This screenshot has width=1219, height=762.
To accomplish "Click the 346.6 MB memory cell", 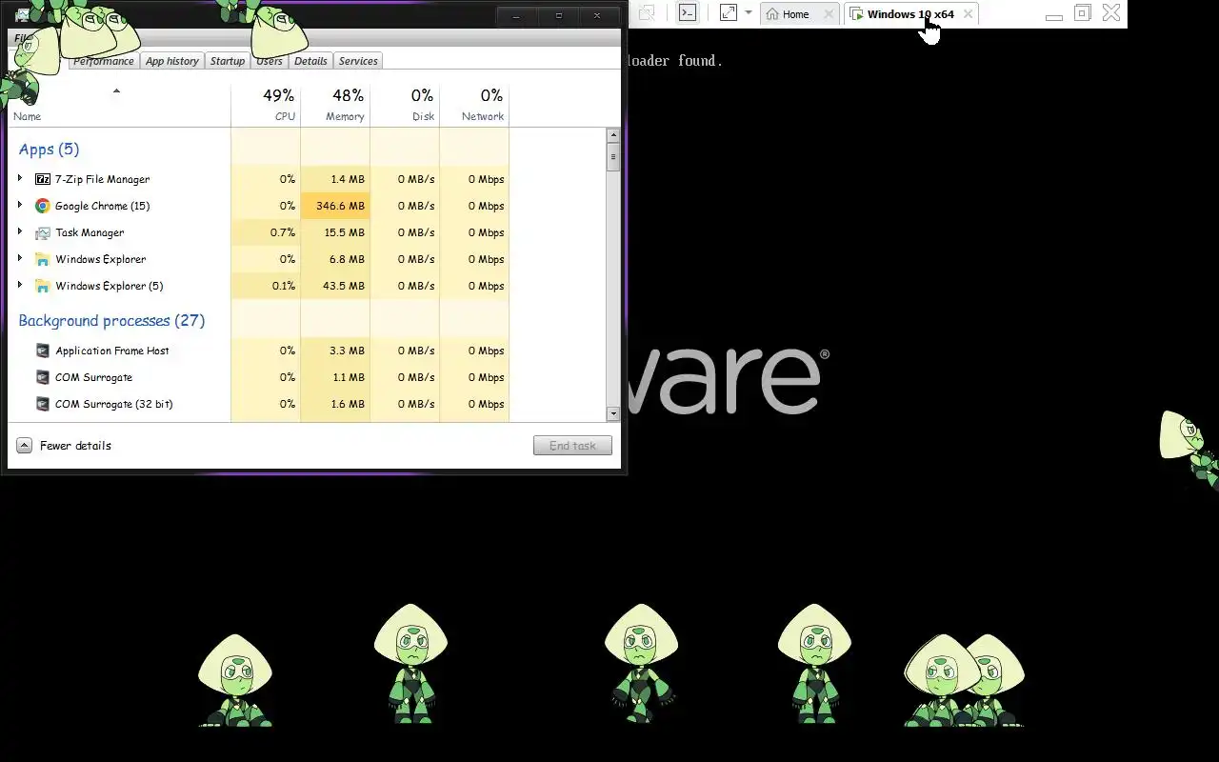I will point(335,206).
